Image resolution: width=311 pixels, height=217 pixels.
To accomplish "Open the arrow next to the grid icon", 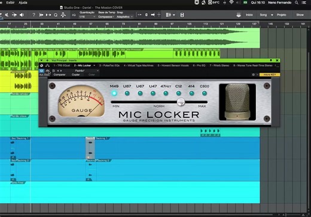I will (174, 15).
